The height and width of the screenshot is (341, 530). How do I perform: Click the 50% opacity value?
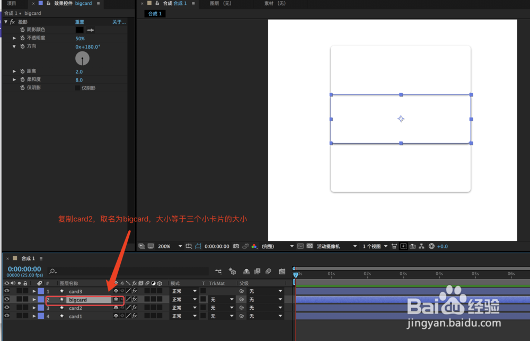click(x=80, y=39)
